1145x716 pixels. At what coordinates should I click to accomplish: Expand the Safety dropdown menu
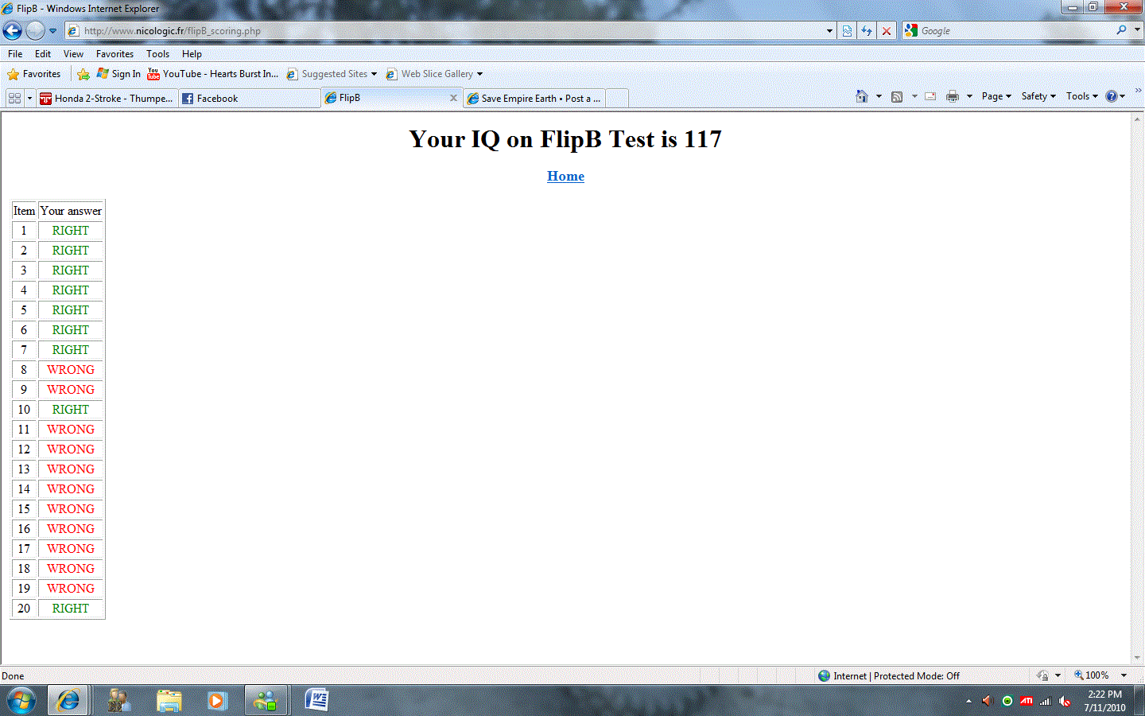pyautogui.click(x=1038, y=96)
